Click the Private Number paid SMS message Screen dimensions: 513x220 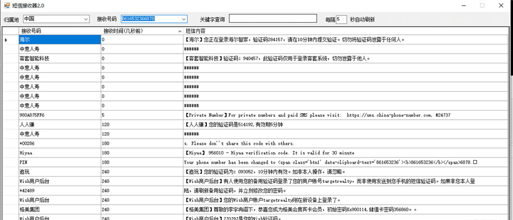[x=345, y=115]
